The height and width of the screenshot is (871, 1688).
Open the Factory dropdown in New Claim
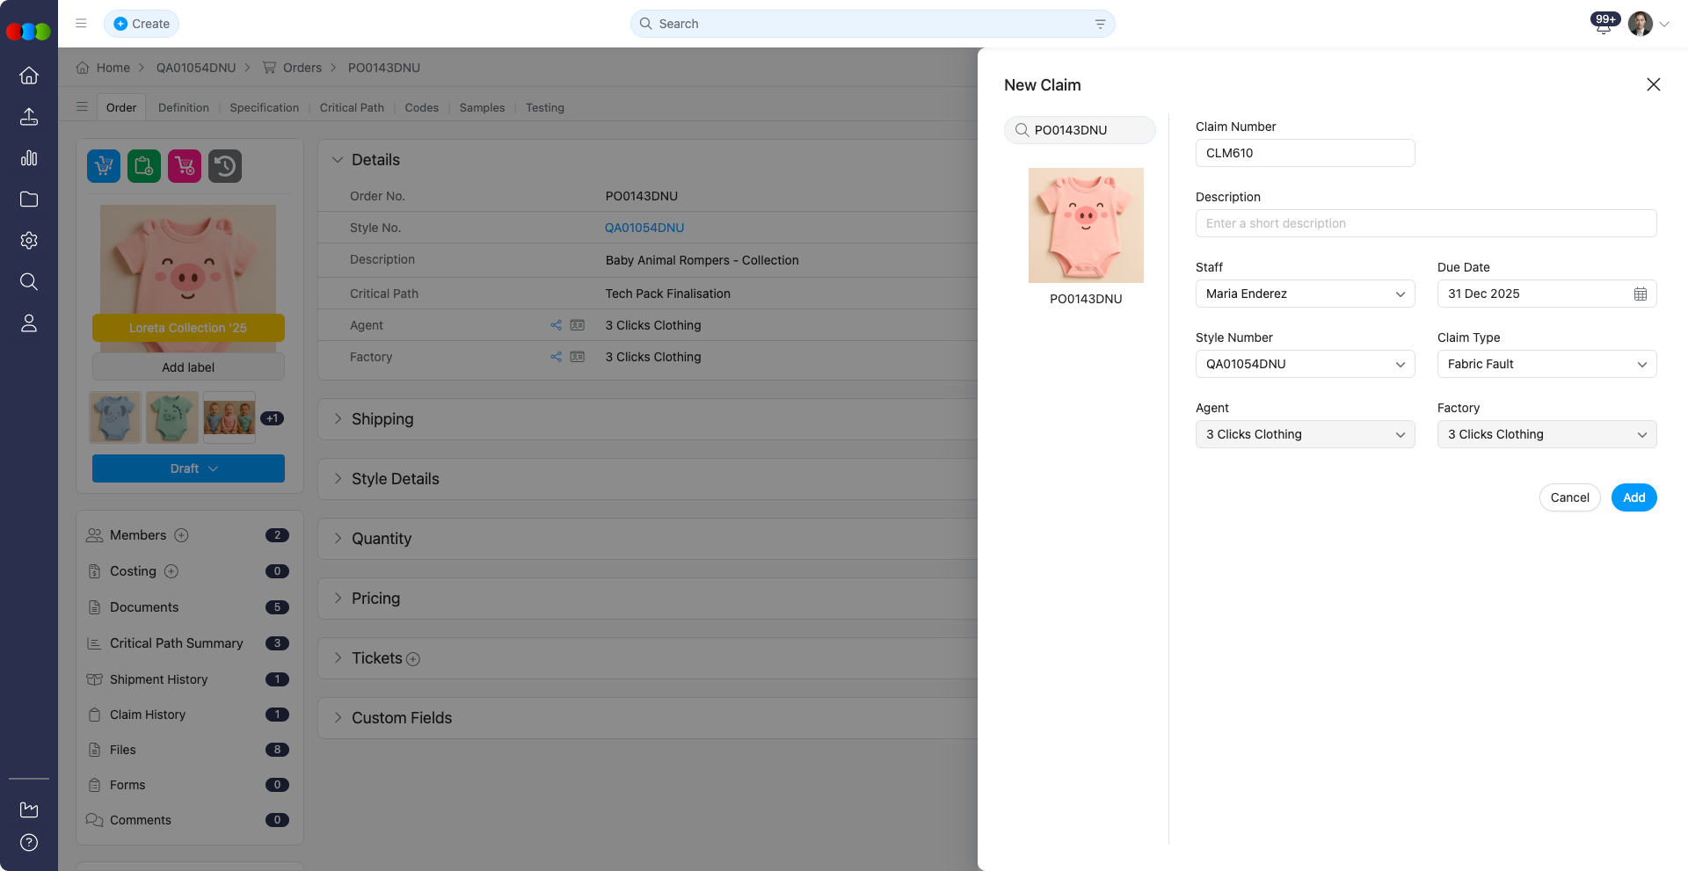pyautogui.click(x=1546, y=434)
